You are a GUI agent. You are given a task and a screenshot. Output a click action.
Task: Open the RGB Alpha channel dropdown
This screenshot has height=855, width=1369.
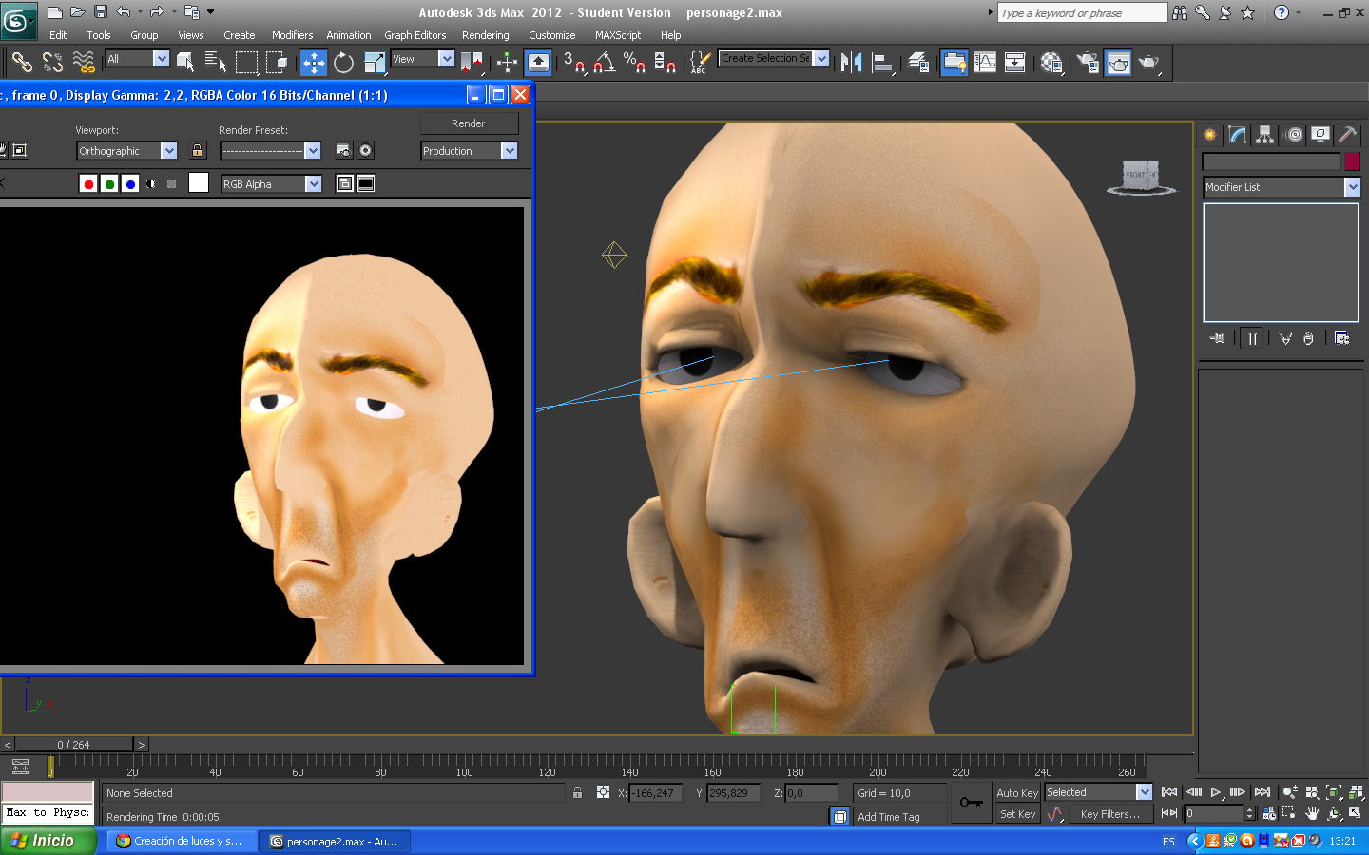tap(271, 184)
